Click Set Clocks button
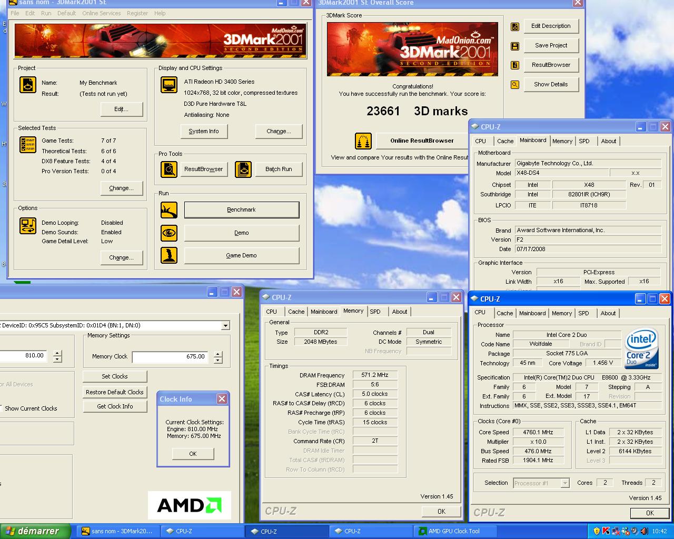The image size is (674, 539). pyautogui.click(x=115, y=376)
